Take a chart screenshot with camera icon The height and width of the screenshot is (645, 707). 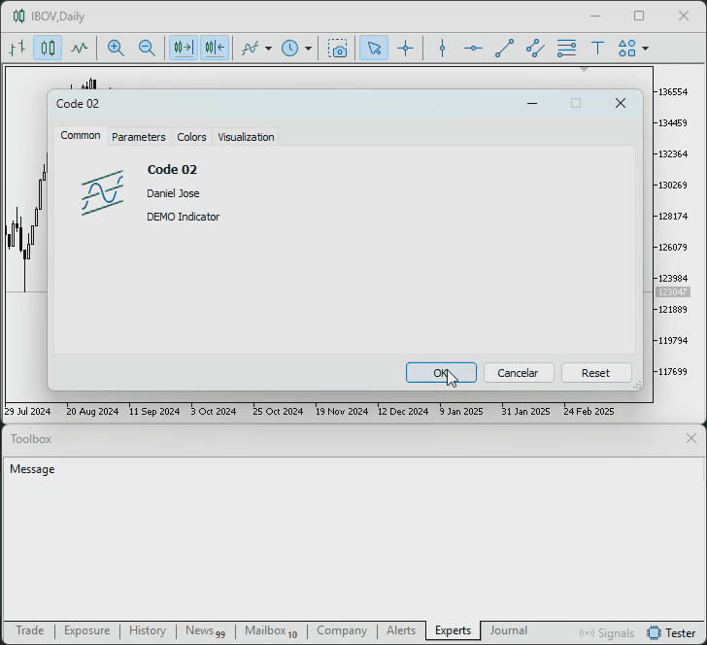pos(337,48)
